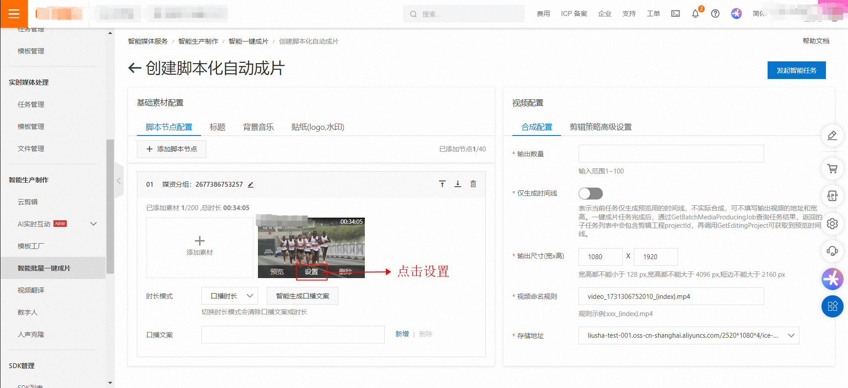Click 预览 on the video thumbnail

[277, 271]
